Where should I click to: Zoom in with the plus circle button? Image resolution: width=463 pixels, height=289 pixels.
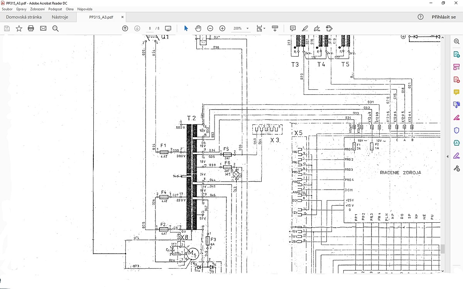(222, 29)
